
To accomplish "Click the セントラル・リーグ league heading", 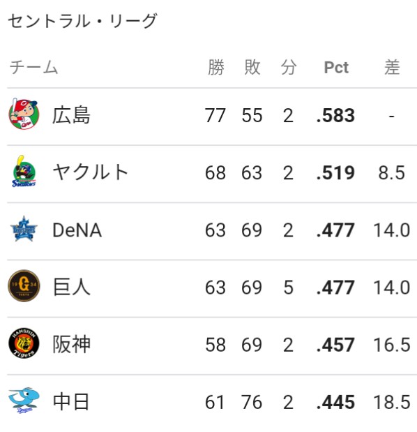I will coord(82,21).
